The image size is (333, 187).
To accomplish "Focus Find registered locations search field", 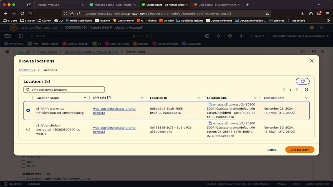I will pyautogui.click(x=64, y=89).
